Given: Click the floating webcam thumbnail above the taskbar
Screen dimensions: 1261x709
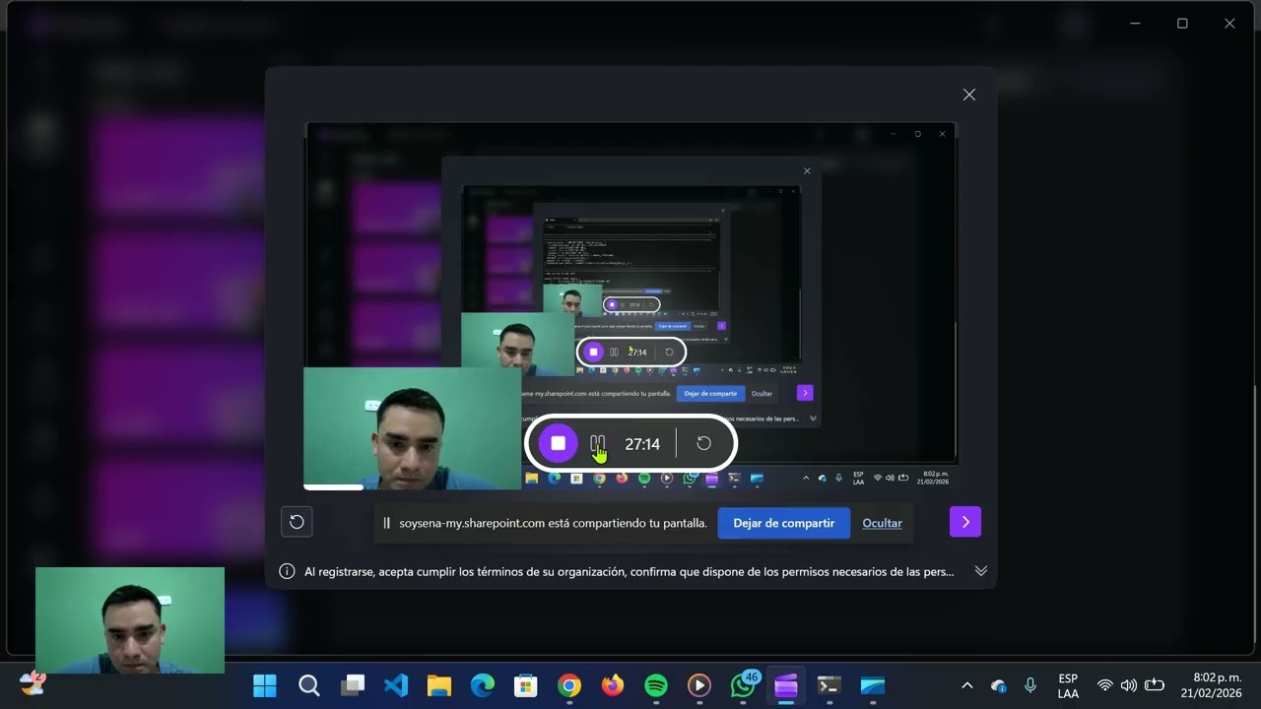Looking at the screenshot, I should coord(130,620).
